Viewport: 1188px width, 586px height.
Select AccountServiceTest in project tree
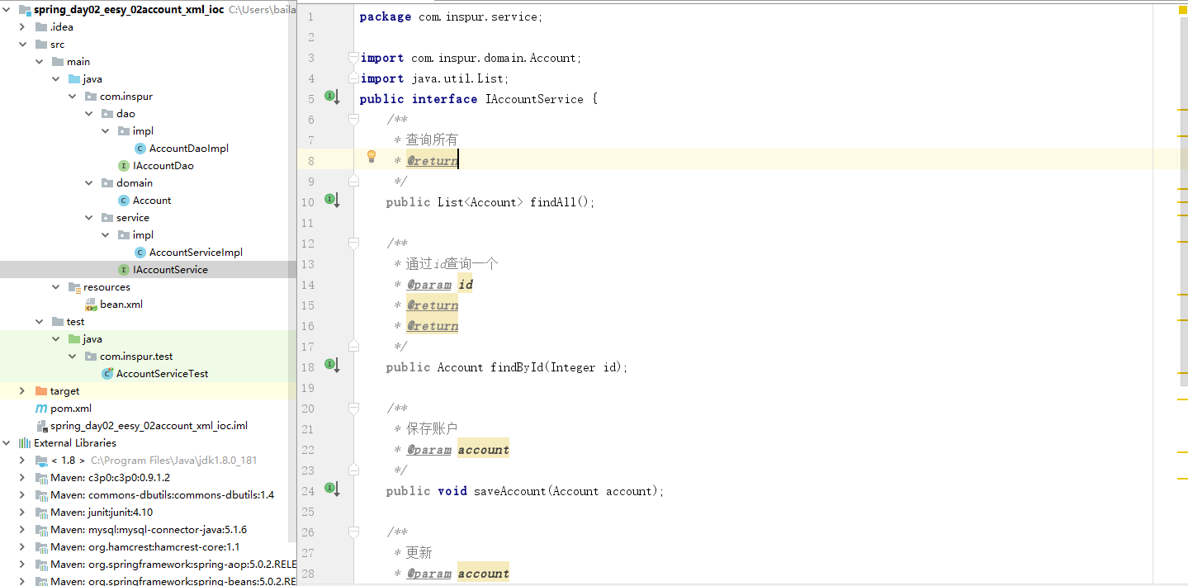point(163,374)
